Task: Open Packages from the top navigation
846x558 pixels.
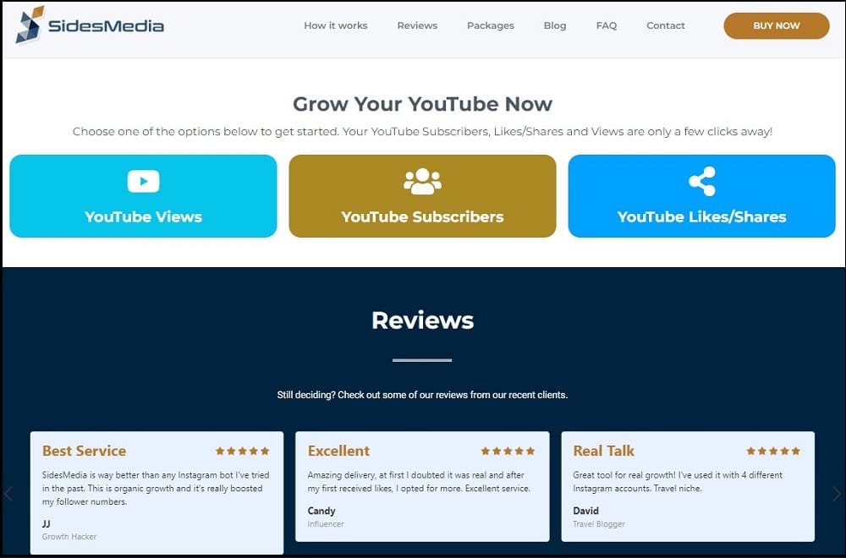Action: [x=491, y=25]
